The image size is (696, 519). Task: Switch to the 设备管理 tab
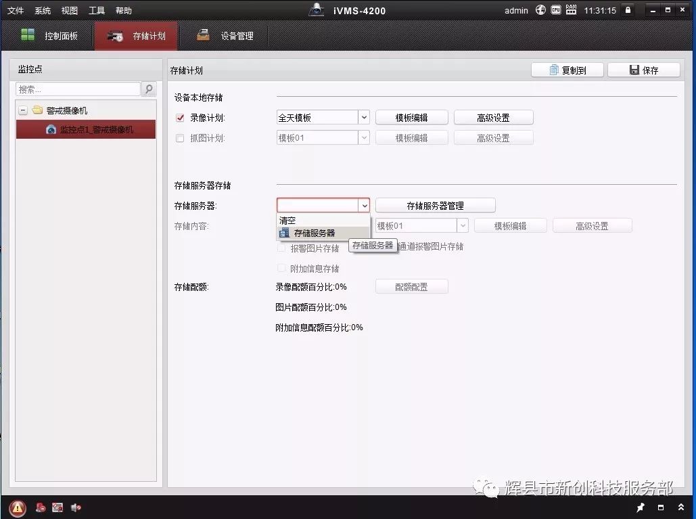click(x=225, y=36)
